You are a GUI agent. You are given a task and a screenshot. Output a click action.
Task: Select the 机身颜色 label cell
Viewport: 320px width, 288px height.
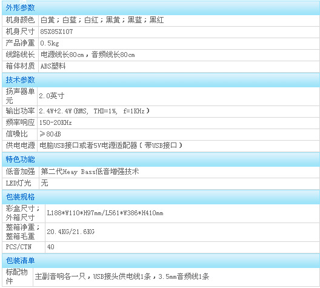coord(20,20)
